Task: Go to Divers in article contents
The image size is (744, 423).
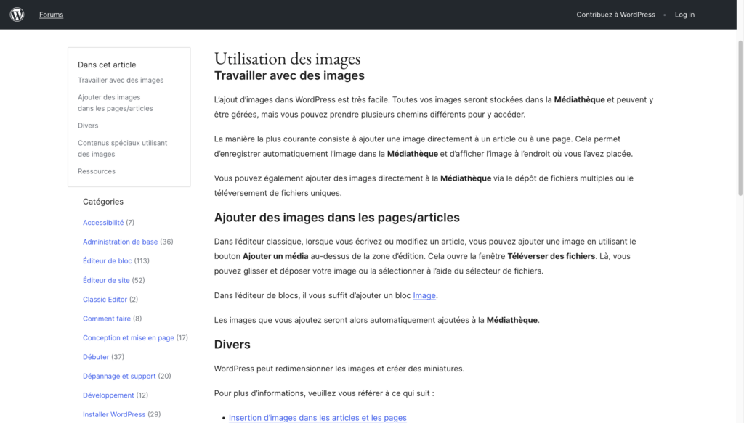Action: point(88,126)
